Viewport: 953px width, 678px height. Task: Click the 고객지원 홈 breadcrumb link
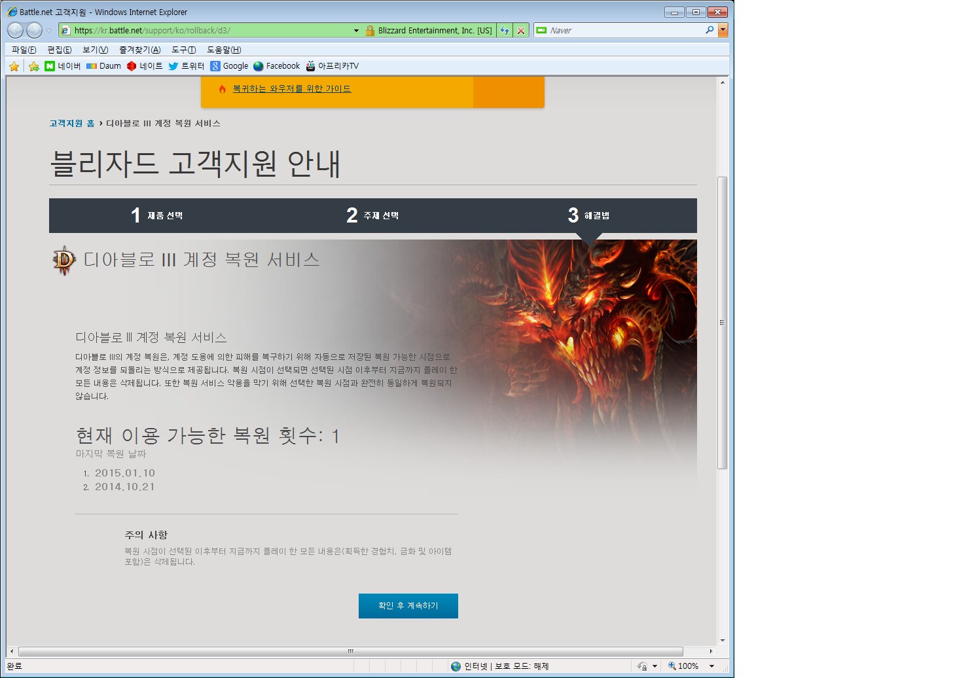72,123
